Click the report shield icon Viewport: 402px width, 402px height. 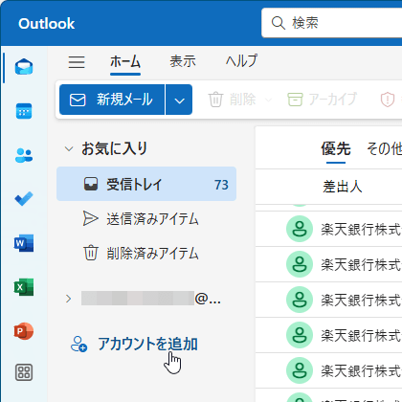(388, 100)
